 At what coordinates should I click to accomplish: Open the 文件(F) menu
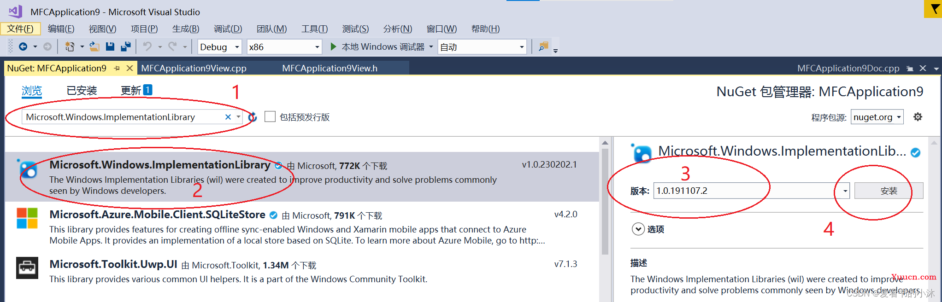20,29
